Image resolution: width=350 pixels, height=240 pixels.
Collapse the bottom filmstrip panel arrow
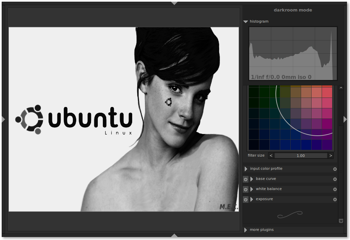point(174,235)
